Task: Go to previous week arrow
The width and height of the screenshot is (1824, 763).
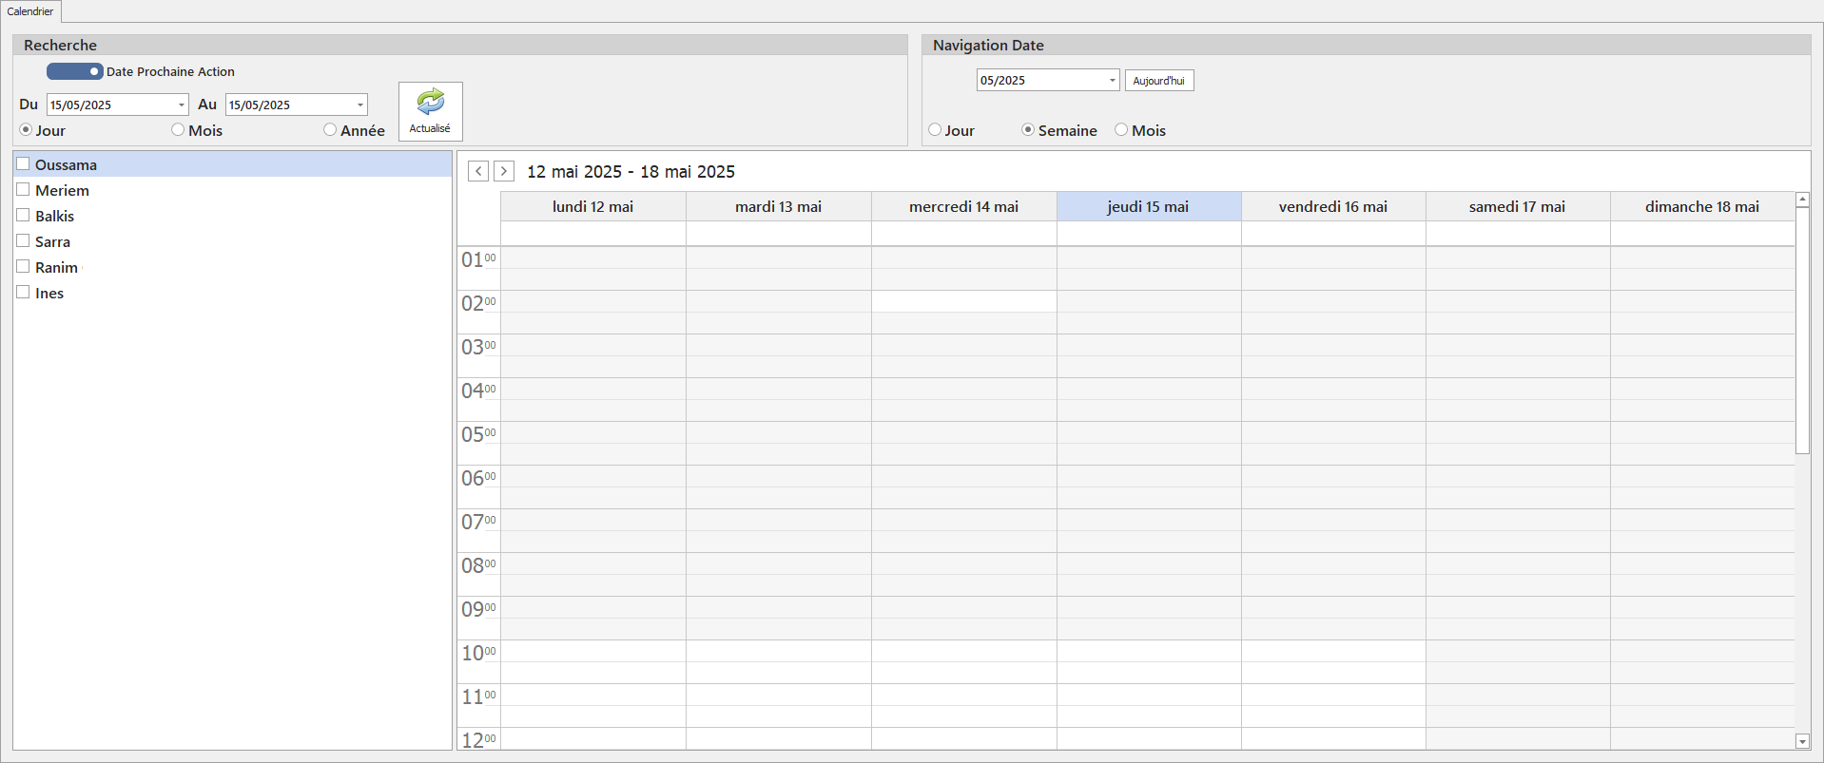Action: [x=478, y=171]
